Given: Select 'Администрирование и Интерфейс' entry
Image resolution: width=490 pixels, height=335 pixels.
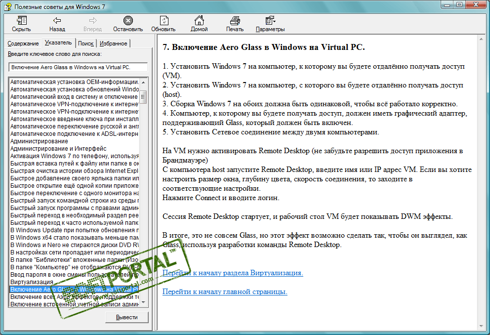Looking at the screenshot, I should point(58,149).
